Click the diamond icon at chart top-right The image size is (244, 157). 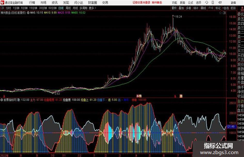click(x=220, y=13)
